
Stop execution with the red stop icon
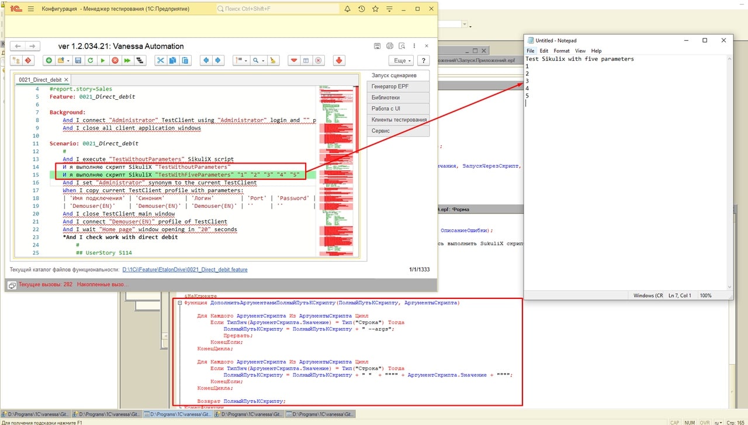click(x=115, y=60)
